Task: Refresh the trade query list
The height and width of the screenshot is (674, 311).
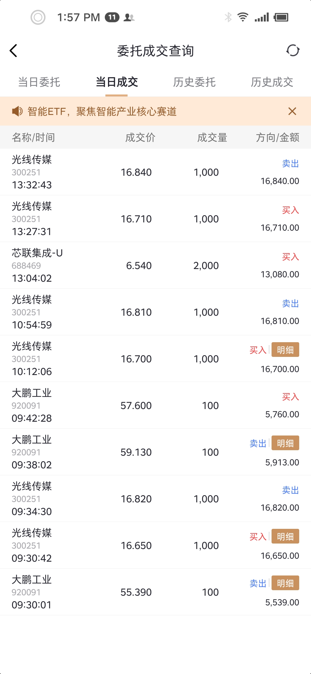Action: pyautogui.click(x=293, y=51)
